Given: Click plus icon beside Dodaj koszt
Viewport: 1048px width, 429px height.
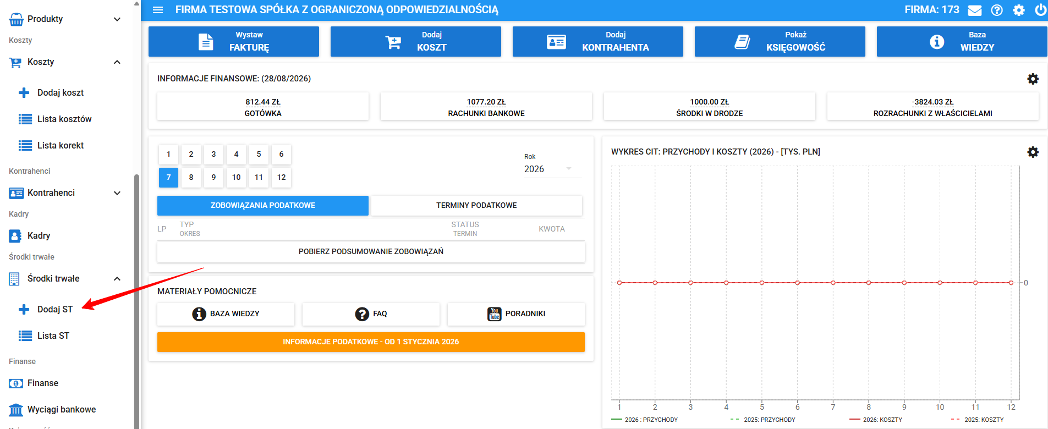Looking at the screenshot, I should click(x=24, y=92).
